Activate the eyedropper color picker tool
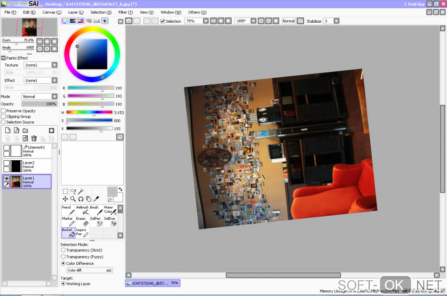This screenshot has height=296, width=447. [96, 199]
